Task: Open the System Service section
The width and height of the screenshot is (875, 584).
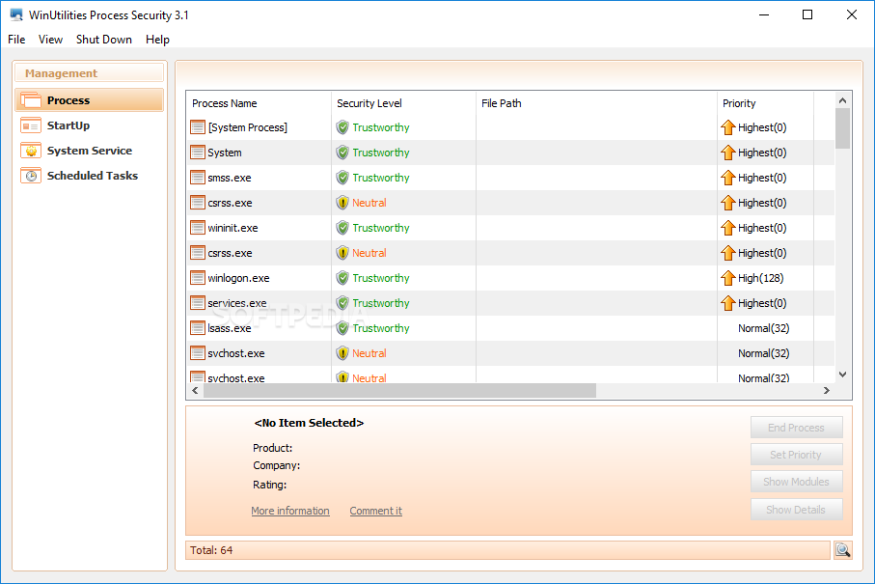Action: (90, 151)
